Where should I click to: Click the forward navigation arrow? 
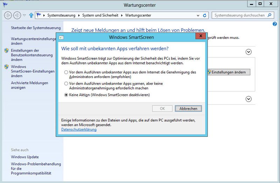pos(17,15)
